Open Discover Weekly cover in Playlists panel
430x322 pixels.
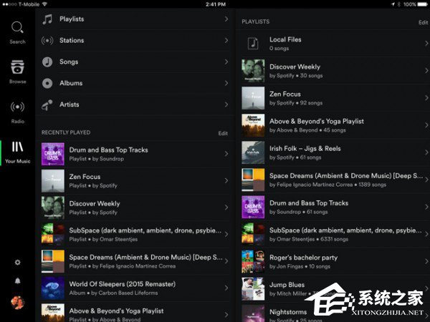click(253, 71)
